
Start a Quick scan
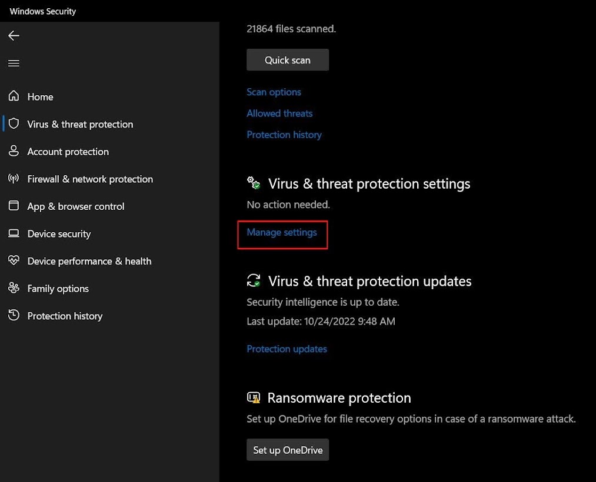point(288,59)
